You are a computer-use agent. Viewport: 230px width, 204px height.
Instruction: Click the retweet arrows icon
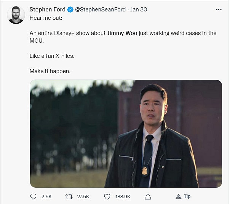point(69,196)
